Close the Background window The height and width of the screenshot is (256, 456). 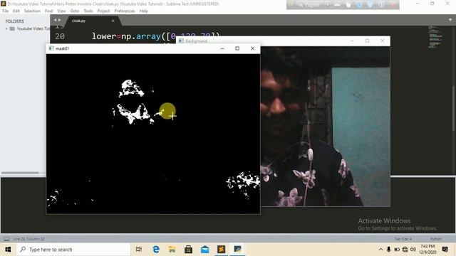pos(383,41)
